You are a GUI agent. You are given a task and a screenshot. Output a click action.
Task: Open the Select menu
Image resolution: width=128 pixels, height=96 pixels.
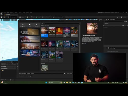[x=27, y=13]
